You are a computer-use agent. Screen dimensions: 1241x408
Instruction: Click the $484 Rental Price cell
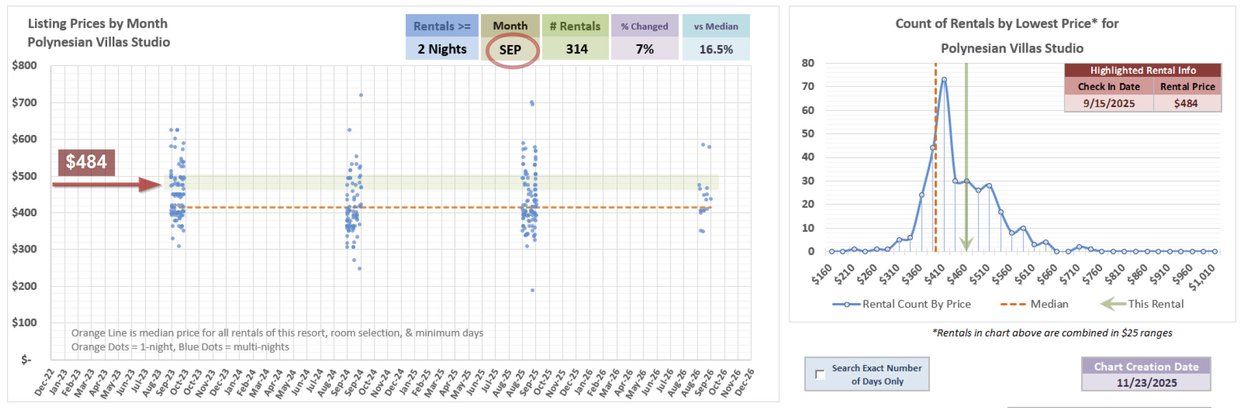point(1186,103)
